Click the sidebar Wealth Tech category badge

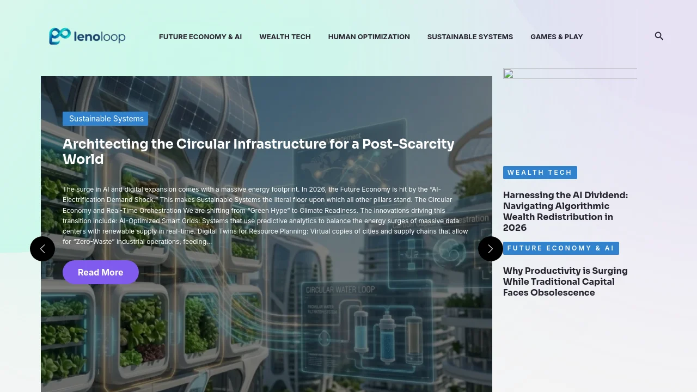[x=540, y=173]
